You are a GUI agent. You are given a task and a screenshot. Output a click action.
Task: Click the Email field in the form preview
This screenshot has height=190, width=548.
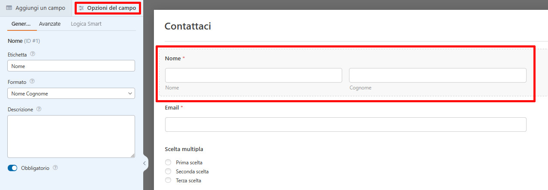346,125
